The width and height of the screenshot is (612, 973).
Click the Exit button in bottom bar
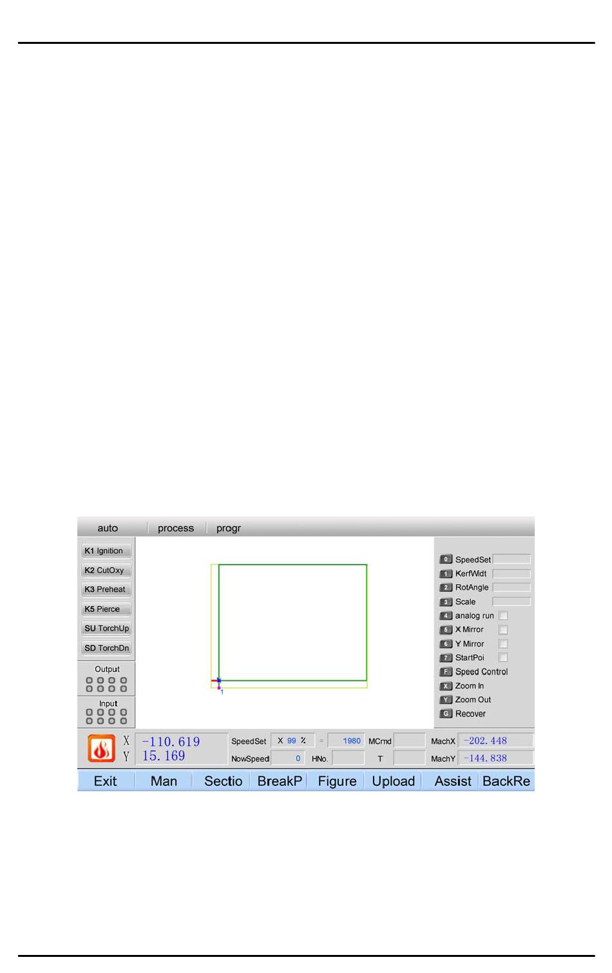[106, 781]
